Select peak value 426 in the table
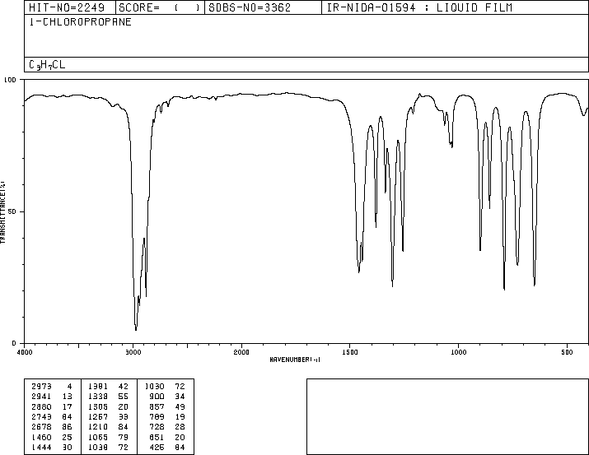 (x=157, y=448)
